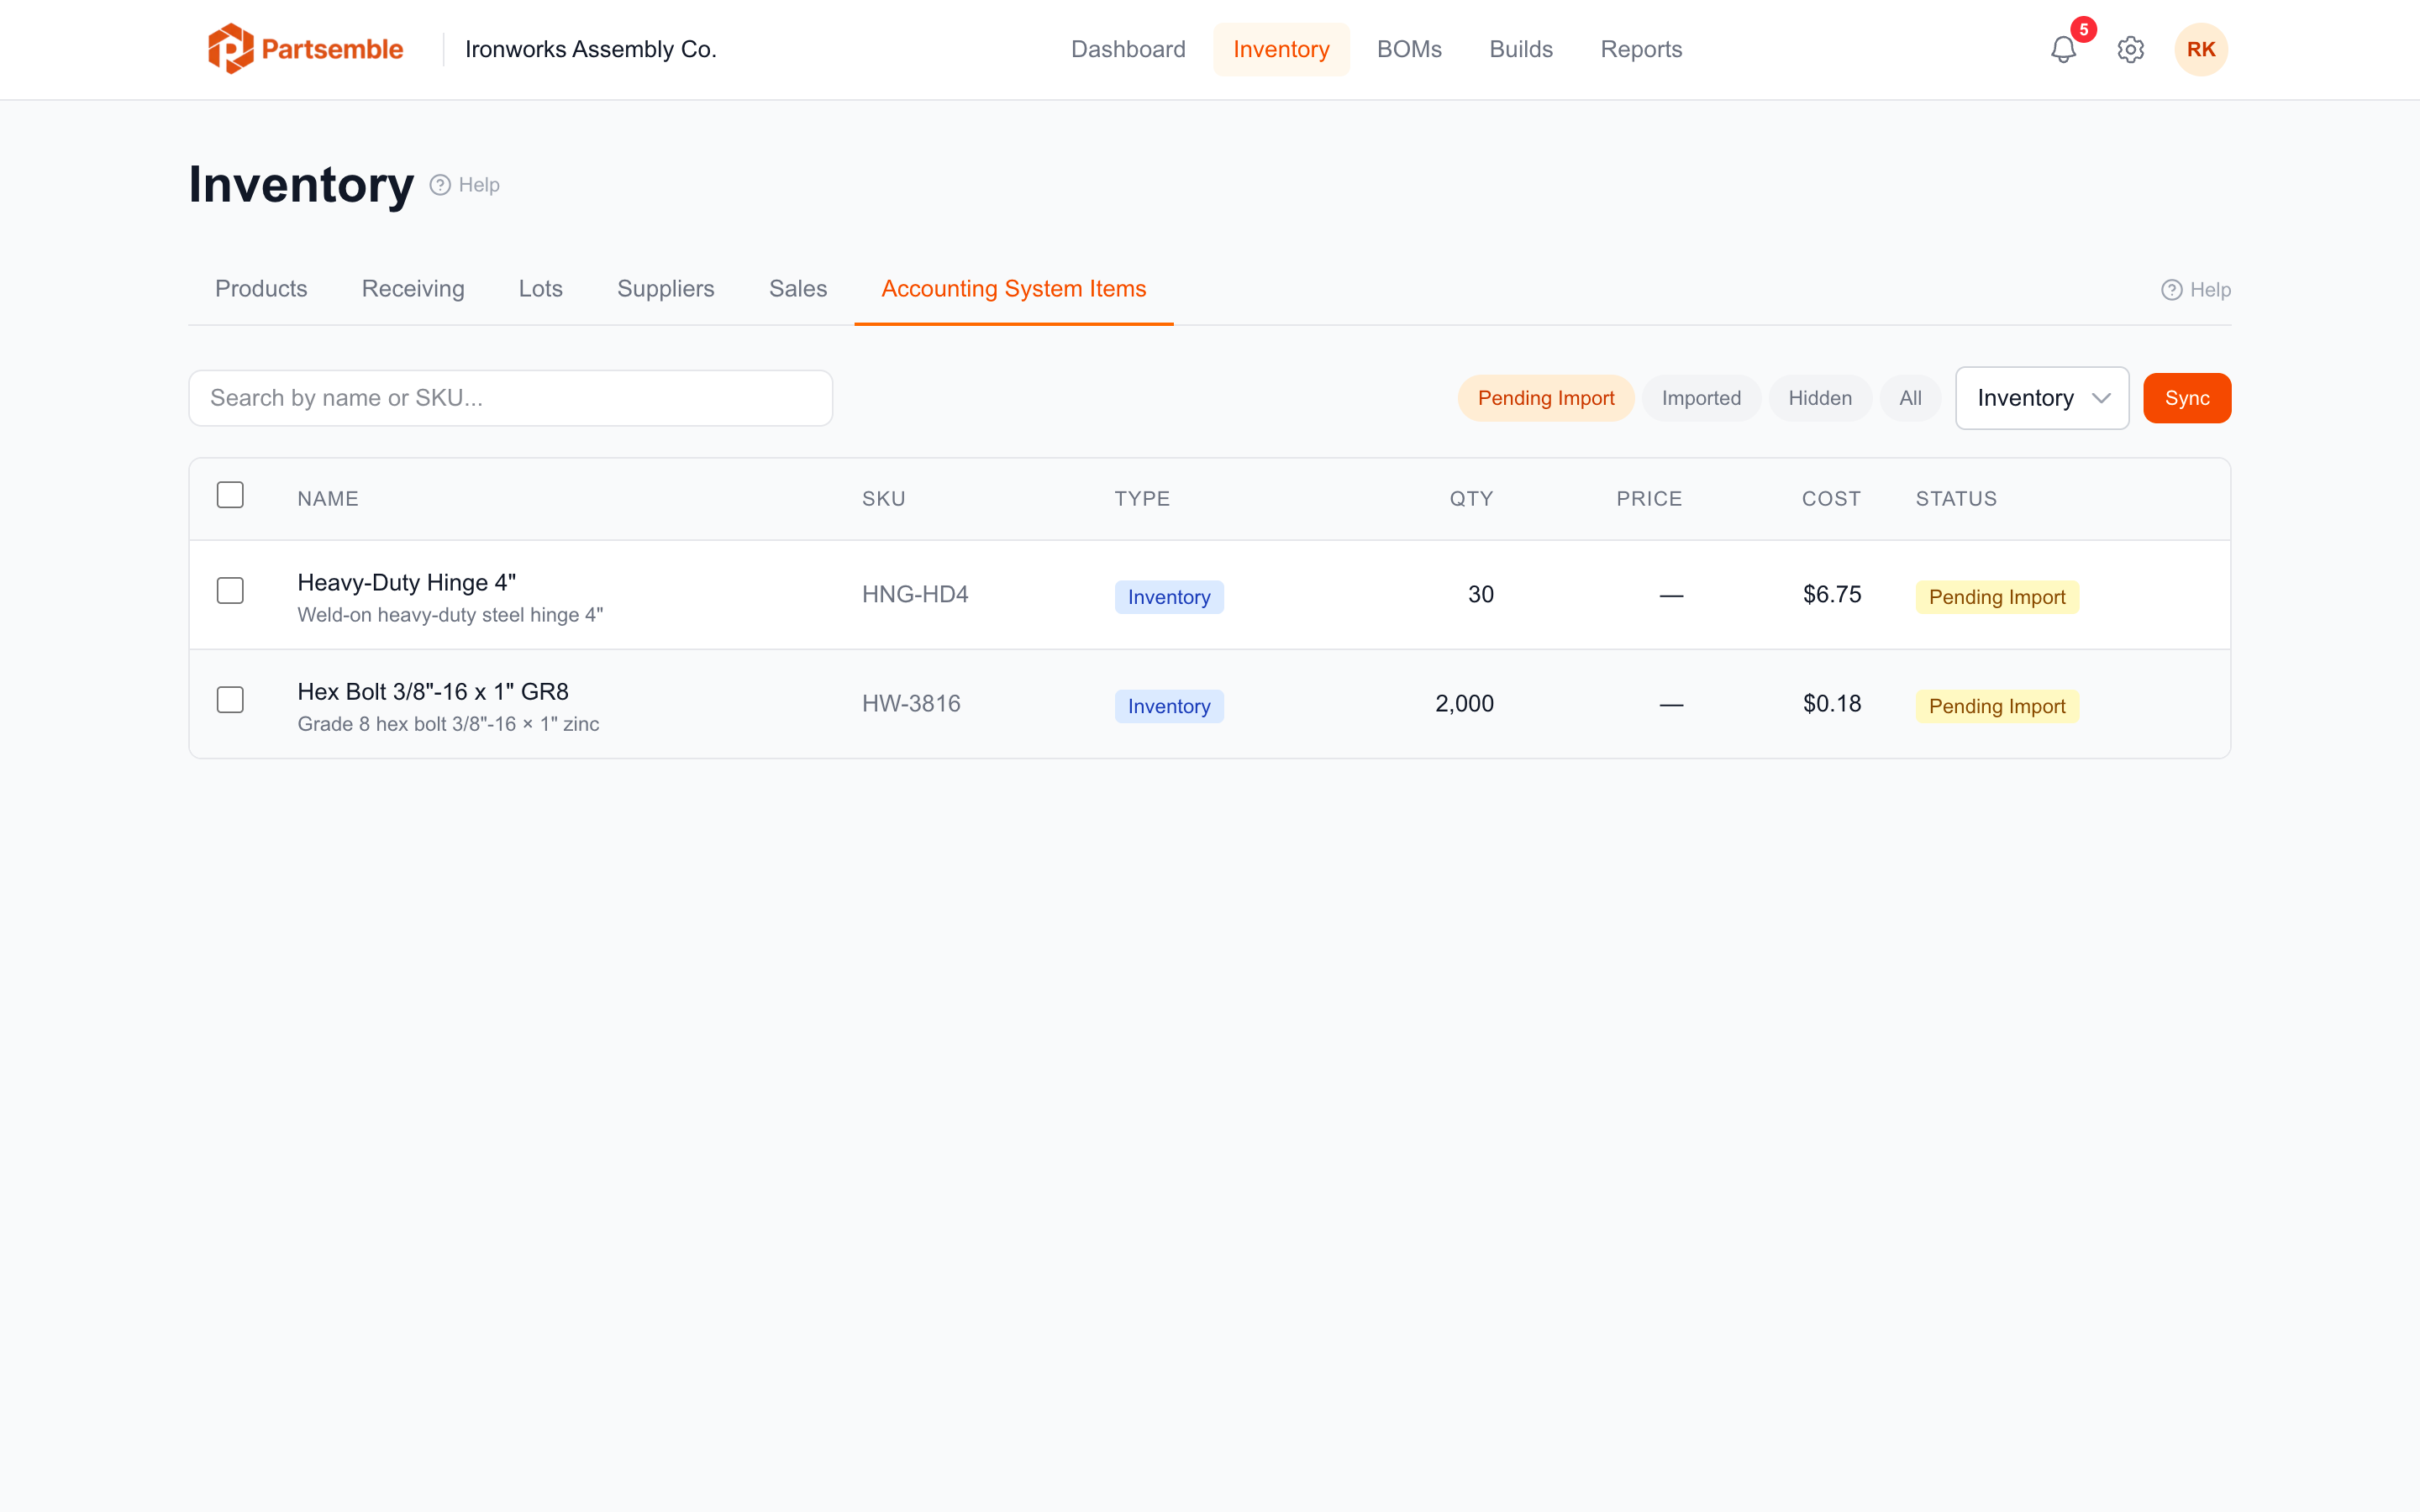Check the Hex Bolt 3/8"-16 row checkbox
The image size is (2420, 1512).
tap(230, 700)
